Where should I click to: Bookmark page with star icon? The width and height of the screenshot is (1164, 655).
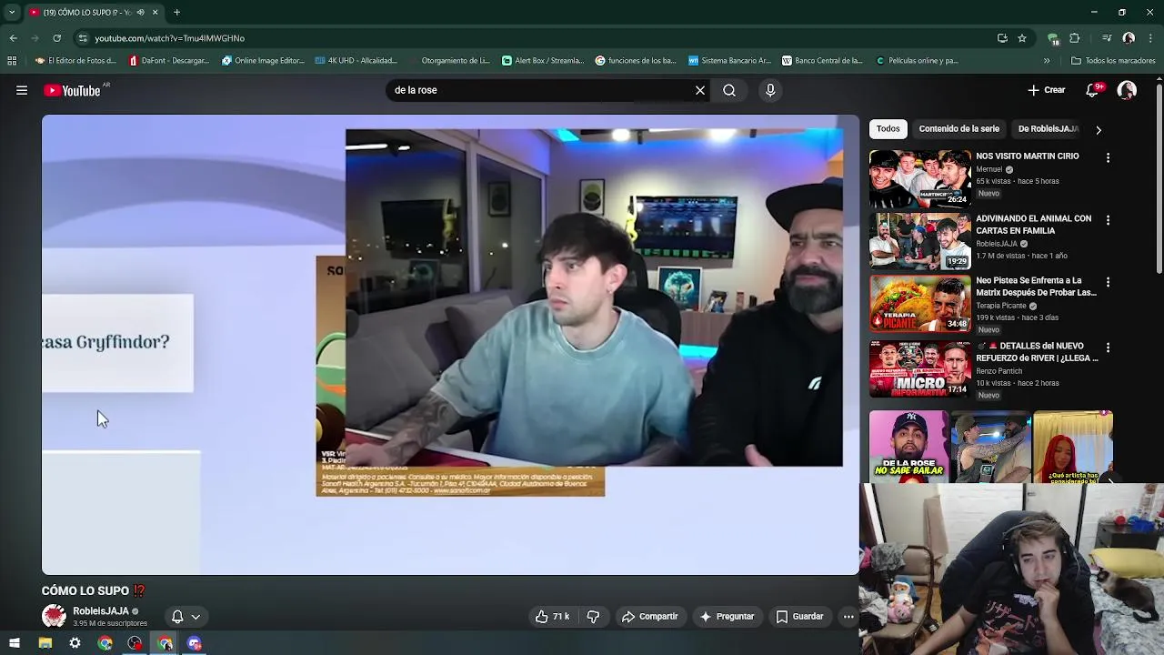1022,38
